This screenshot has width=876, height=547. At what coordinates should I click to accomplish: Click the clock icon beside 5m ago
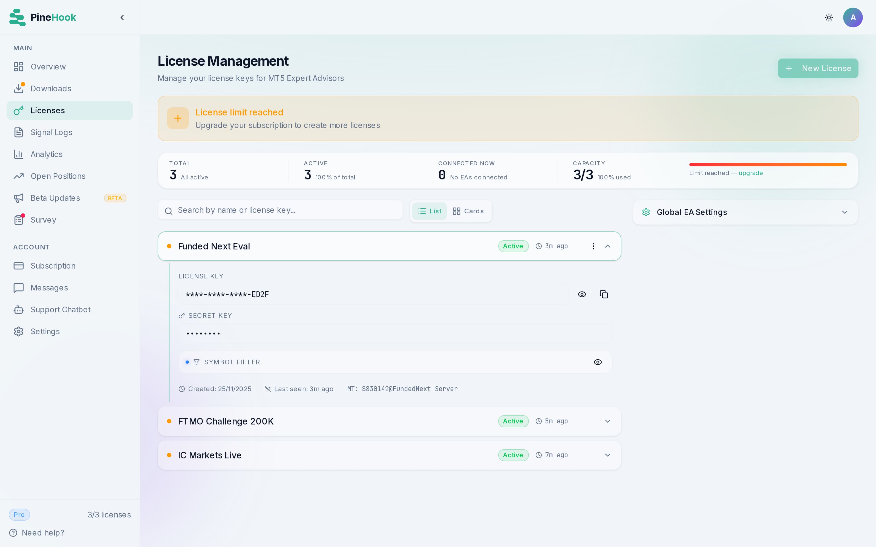[x=539, y=421]
